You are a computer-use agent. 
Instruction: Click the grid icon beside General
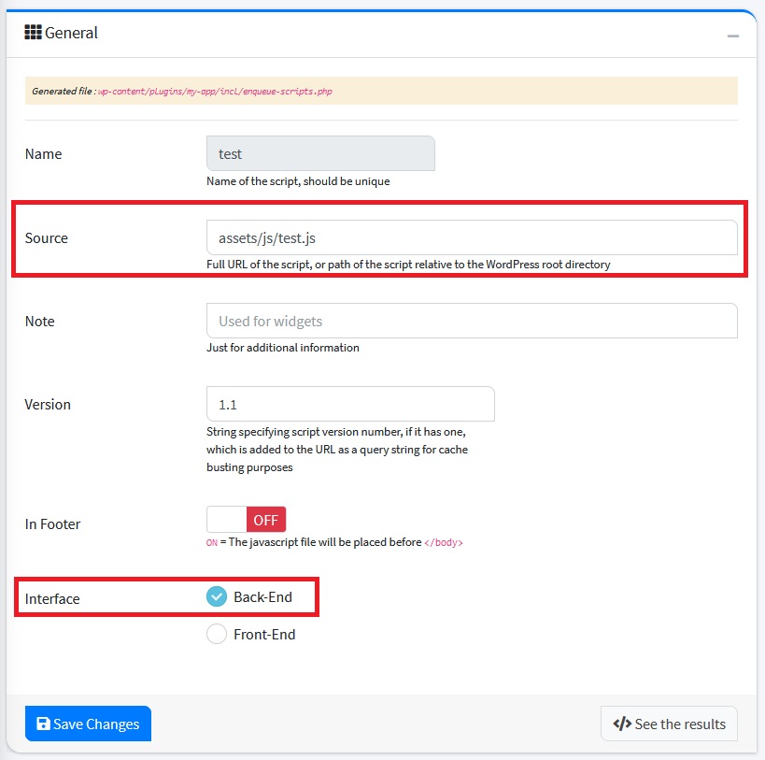[33, 33]
